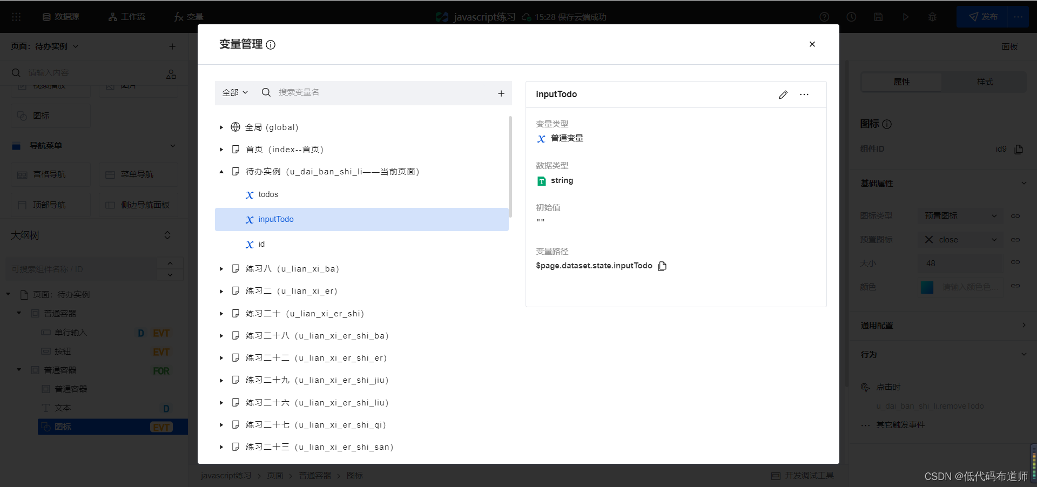Select the 菜单导航 component
1037x487 pixels.
pos(138,174)
